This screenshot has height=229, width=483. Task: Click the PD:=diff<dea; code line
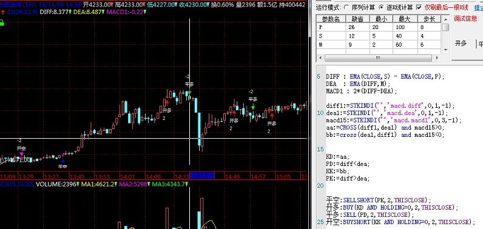(x=348, y=164)
